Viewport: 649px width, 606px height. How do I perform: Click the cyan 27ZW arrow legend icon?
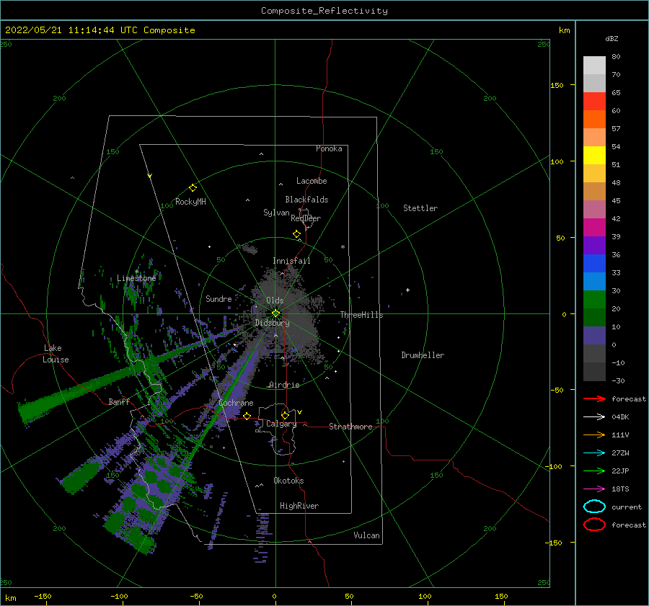pos(594,453)
